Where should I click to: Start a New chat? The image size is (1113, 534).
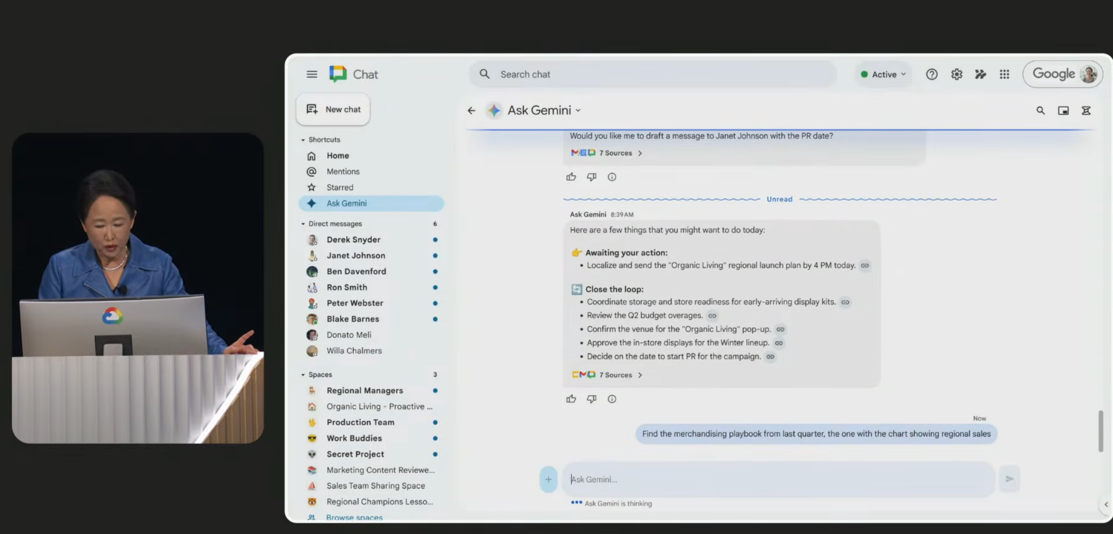coord(334,110)
